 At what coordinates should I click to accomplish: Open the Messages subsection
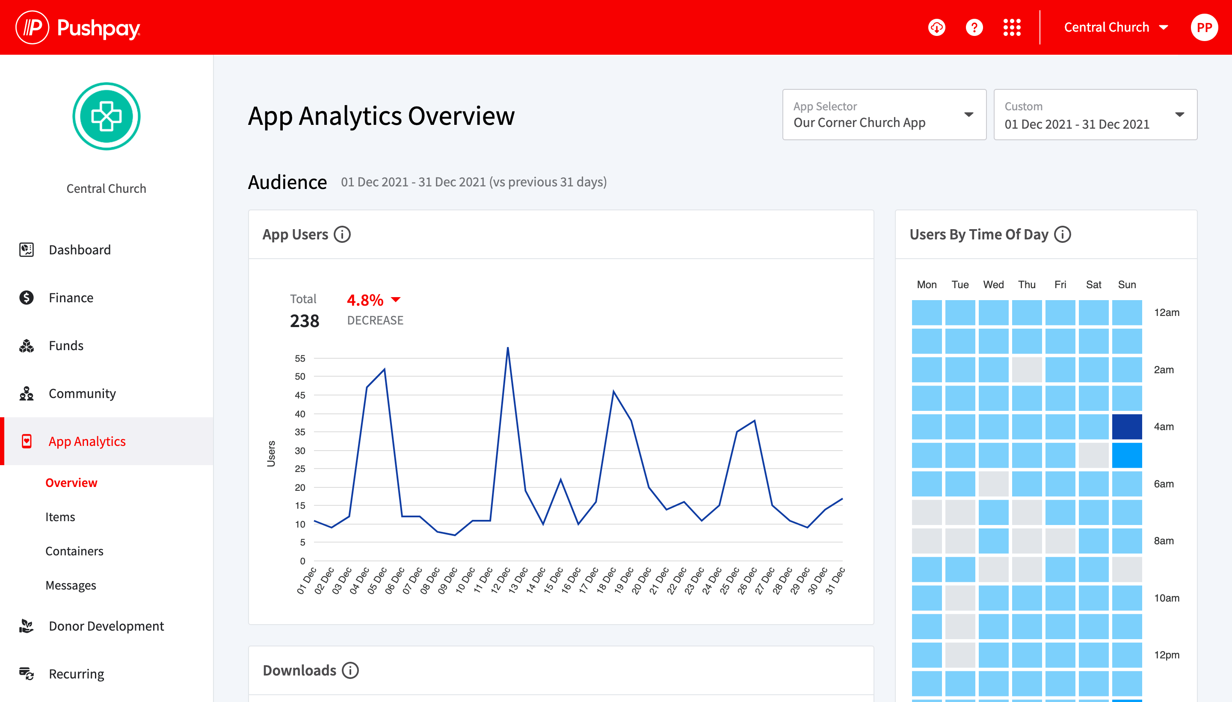(x=71, y=585)
